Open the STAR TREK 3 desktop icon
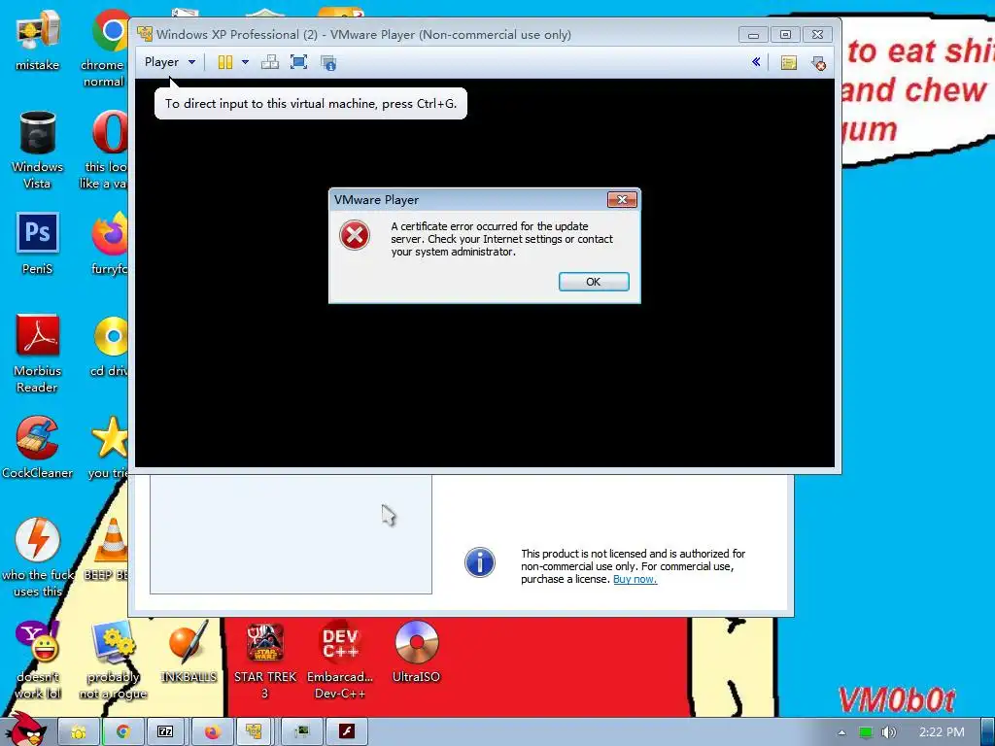The image size is (995, 746). coord(265,661)
